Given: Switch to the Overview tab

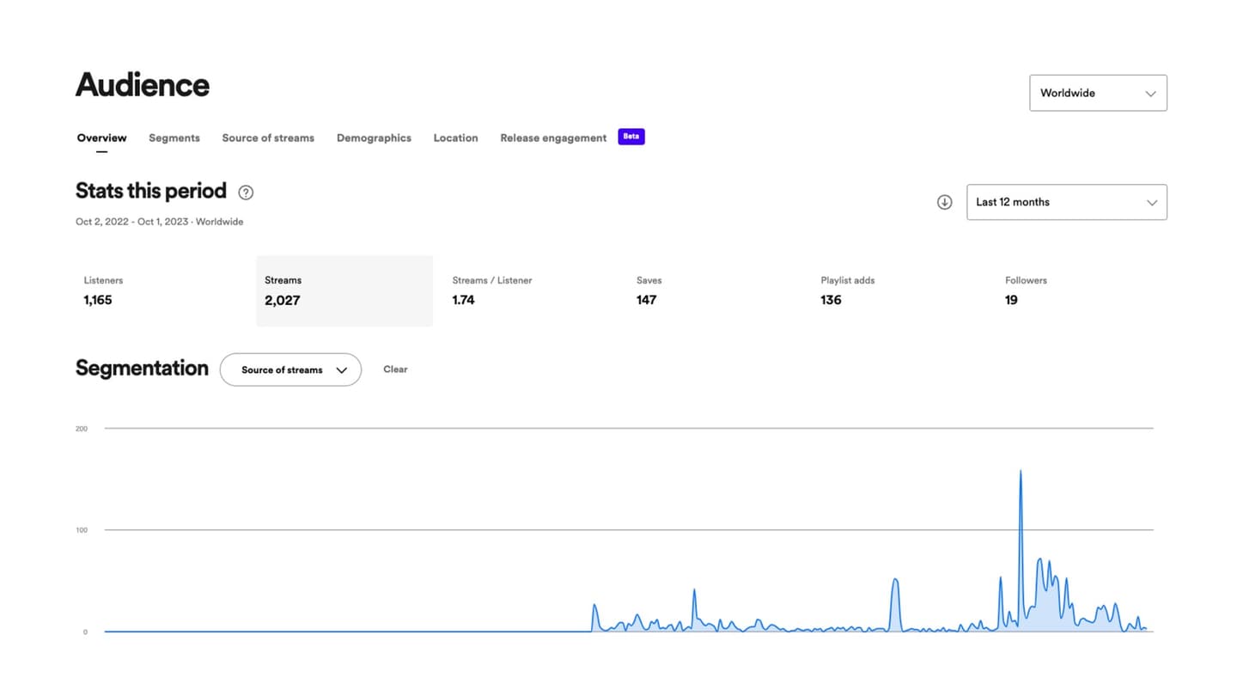Looking at the screenshot, I should click(101, 137).
